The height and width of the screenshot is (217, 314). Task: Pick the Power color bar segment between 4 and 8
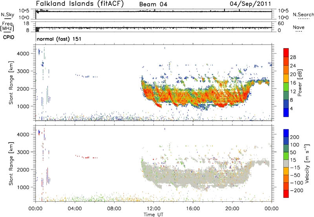(286, 104)
